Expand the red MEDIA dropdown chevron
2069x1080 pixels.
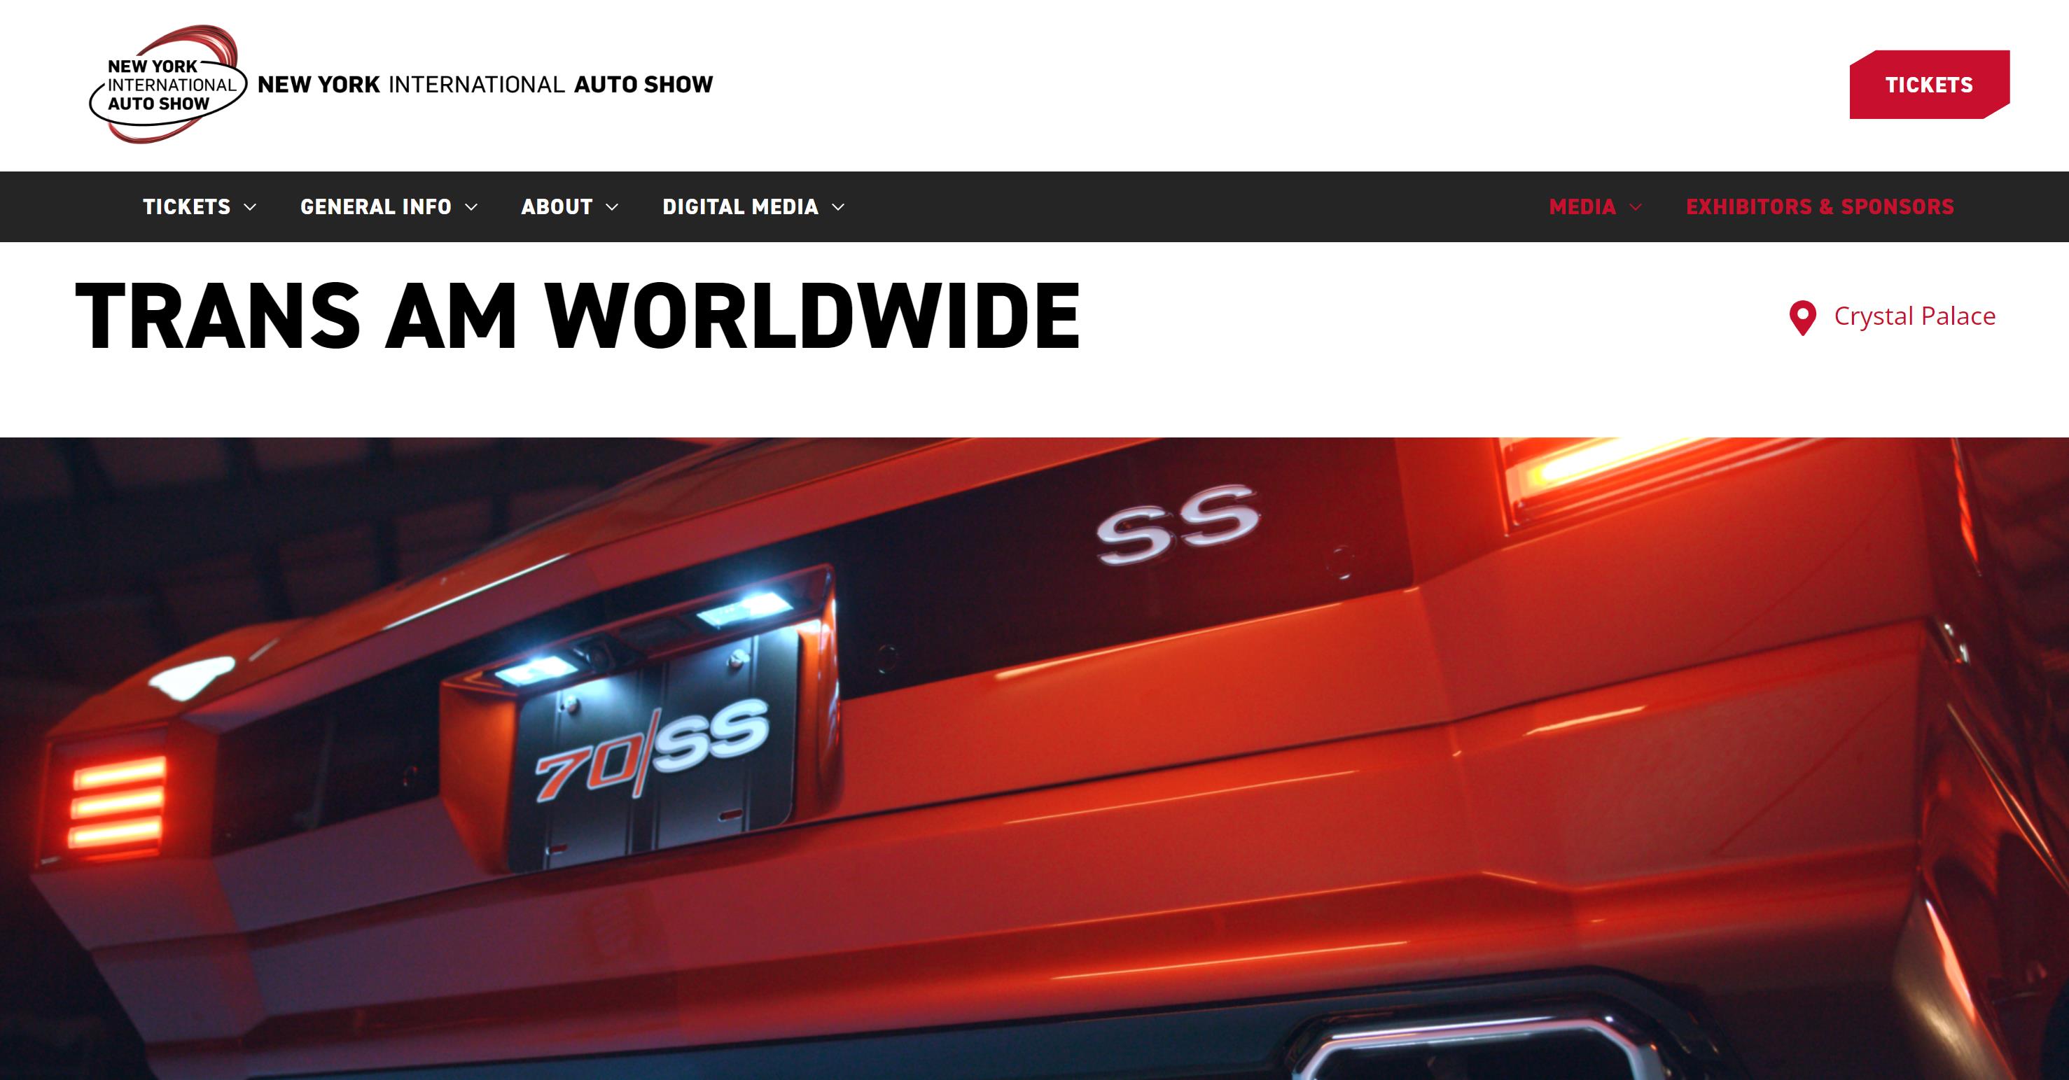pyautogui.click(x=1636, y=207)
